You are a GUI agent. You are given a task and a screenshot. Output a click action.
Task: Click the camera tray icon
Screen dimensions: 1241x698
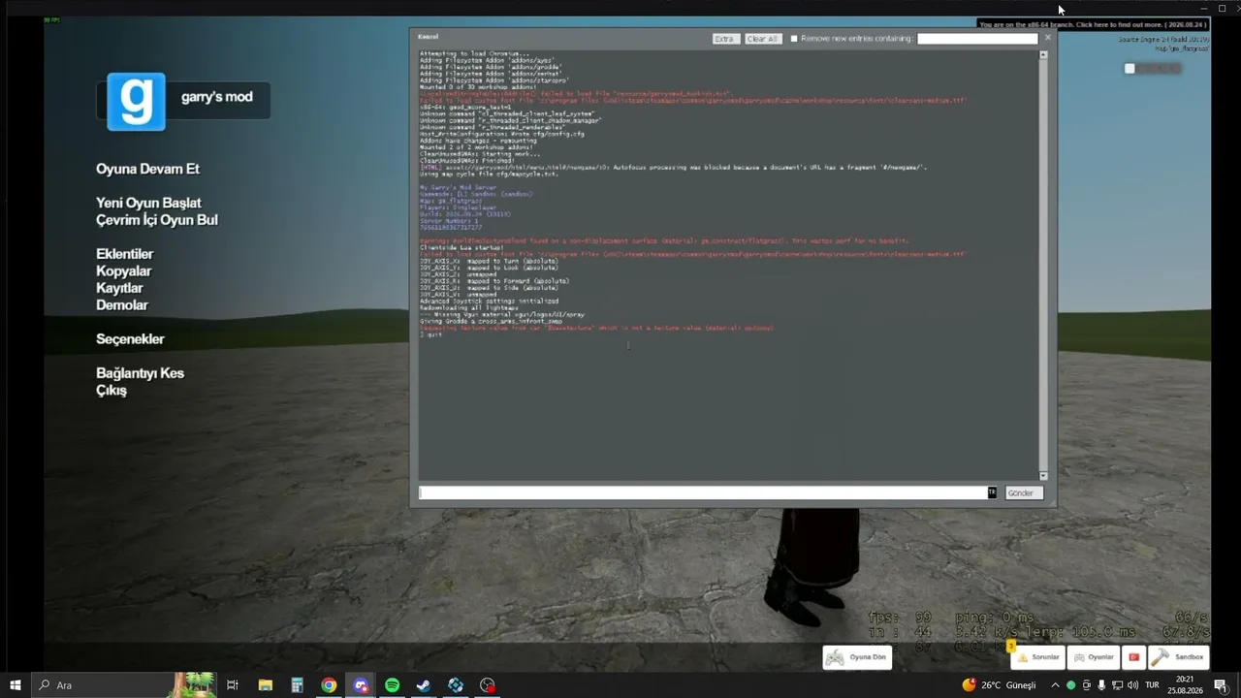coord(1086,685)
